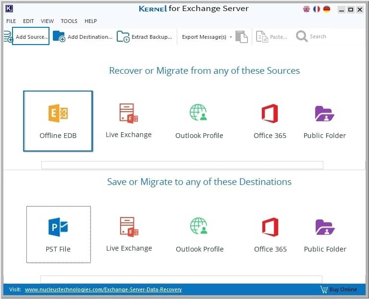This screenshot has width=369, height=299.
Task: Select Outlook Profile destination icon
Action: tap(199, 226)
